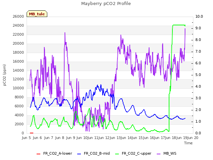
Task: Click the Time axis label
Action: [x=188, y=143]
